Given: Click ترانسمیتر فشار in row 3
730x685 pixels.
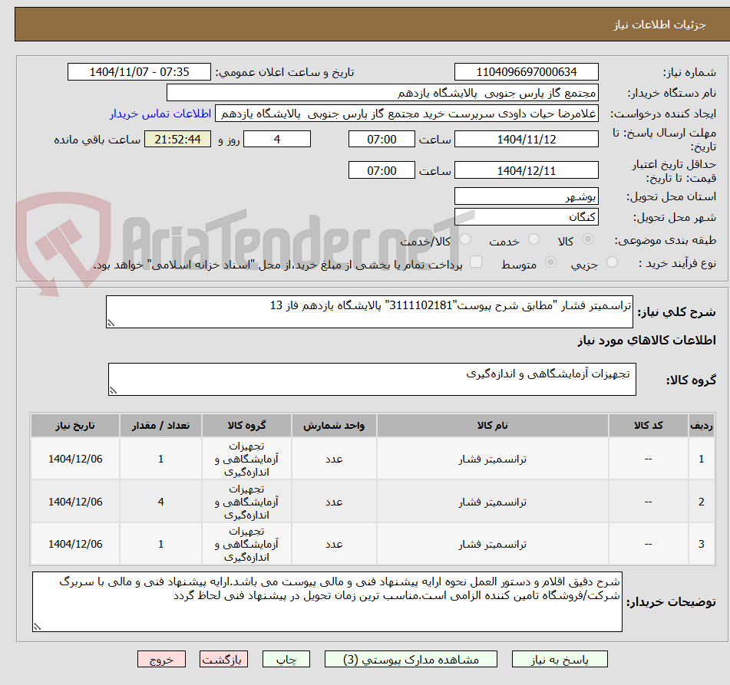Looking at the screenshot, I should click(492, 544).
